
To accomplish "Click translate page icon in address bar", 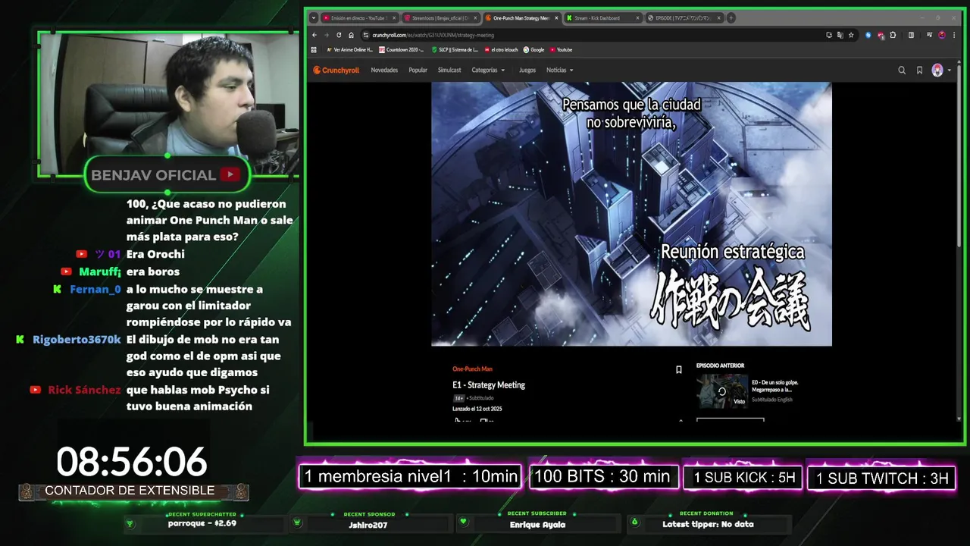I will click(840, 35).
